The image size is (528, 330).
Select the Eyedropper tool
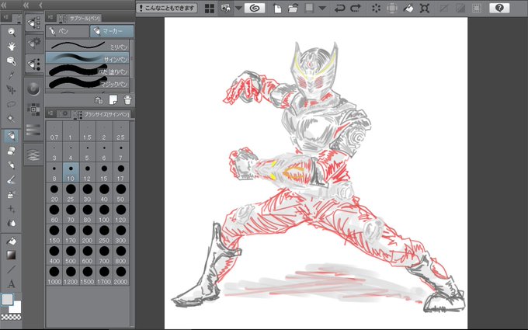(x=12, y=75)
